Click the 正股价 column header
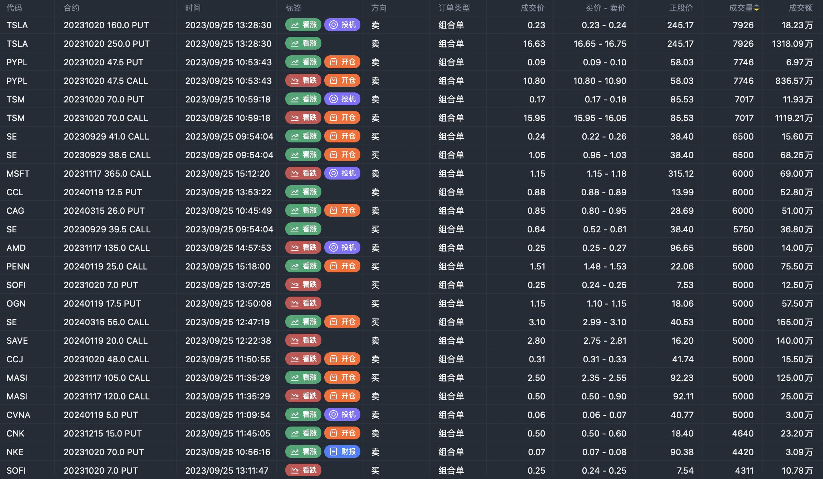 click(x=681, y=8)
